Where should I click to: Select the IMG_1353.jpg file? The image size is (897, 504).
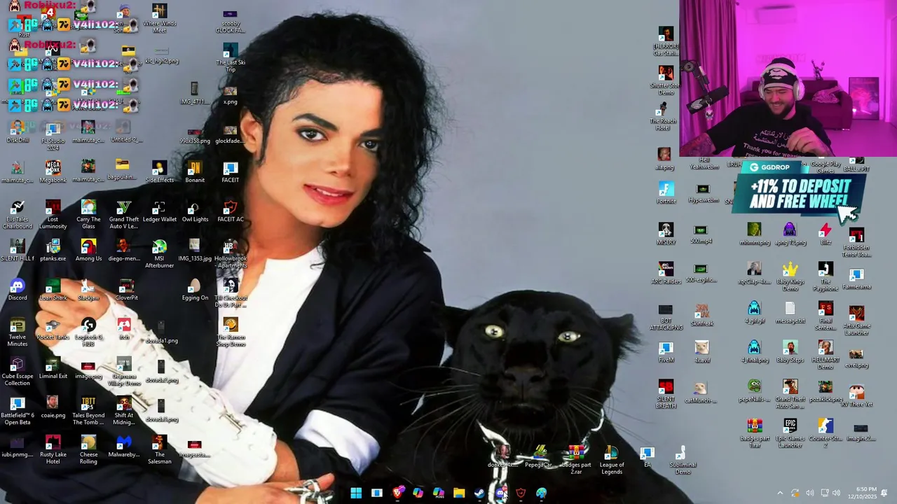point(195,251)
